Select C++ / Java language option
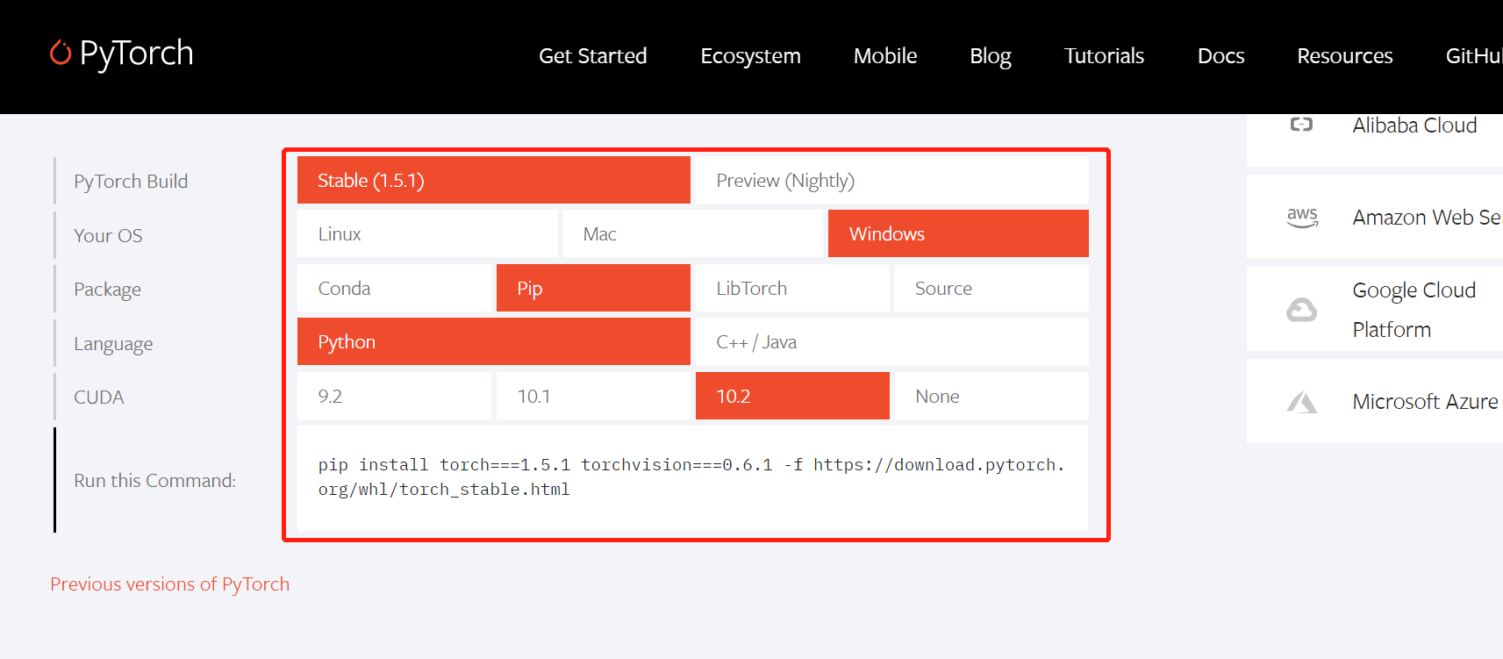This screenshot has height=659, width=1503. tap(892, 341)
